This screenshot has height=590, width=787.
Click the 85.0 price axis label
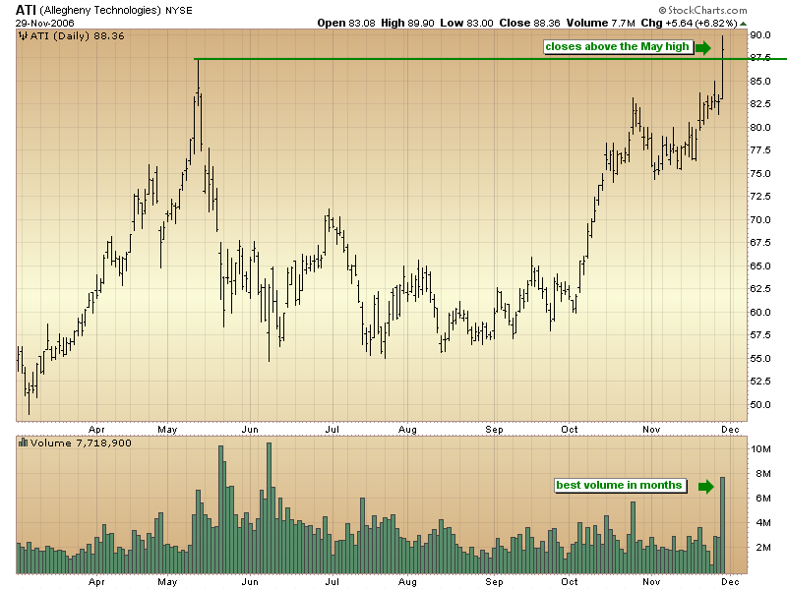(x=760, y=82)
